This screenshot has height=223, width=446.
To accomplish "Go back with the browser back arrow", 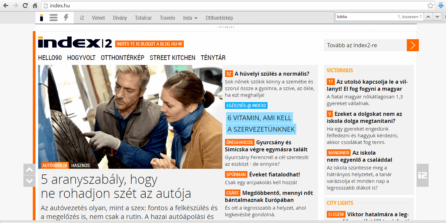I will (x=6, y=5).
